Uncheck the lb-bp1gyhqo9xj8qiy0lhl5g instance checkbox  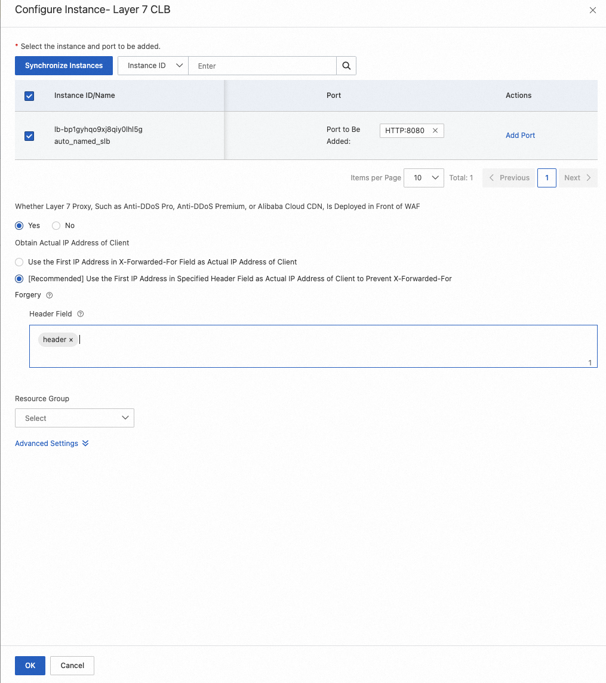tap(29, 136)
